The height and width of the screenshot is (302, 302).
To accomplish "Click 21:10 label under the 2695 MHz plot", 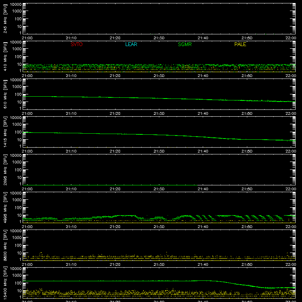I will pos(71,189).
